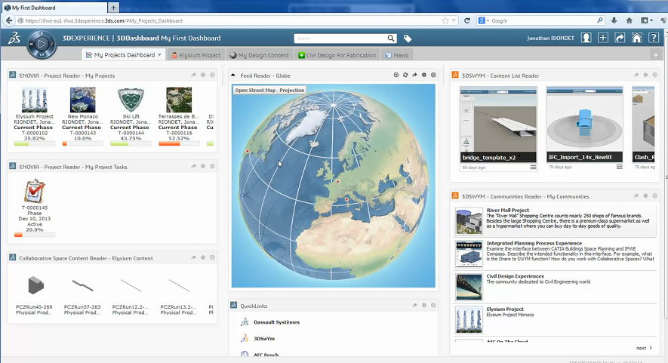Switch to Elysium Project tab
Image resolution: width=668 pixels, height=363 pixels.
coord(196,55)
